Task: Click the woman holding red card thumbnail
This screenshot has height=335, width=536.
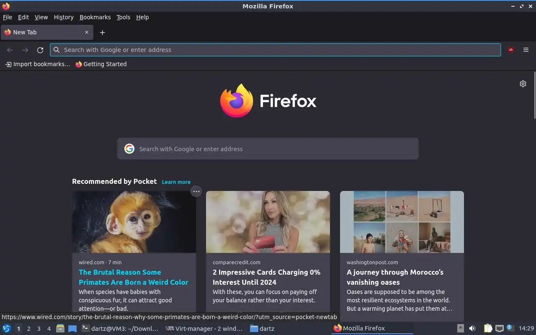Action: pos(268,222)
